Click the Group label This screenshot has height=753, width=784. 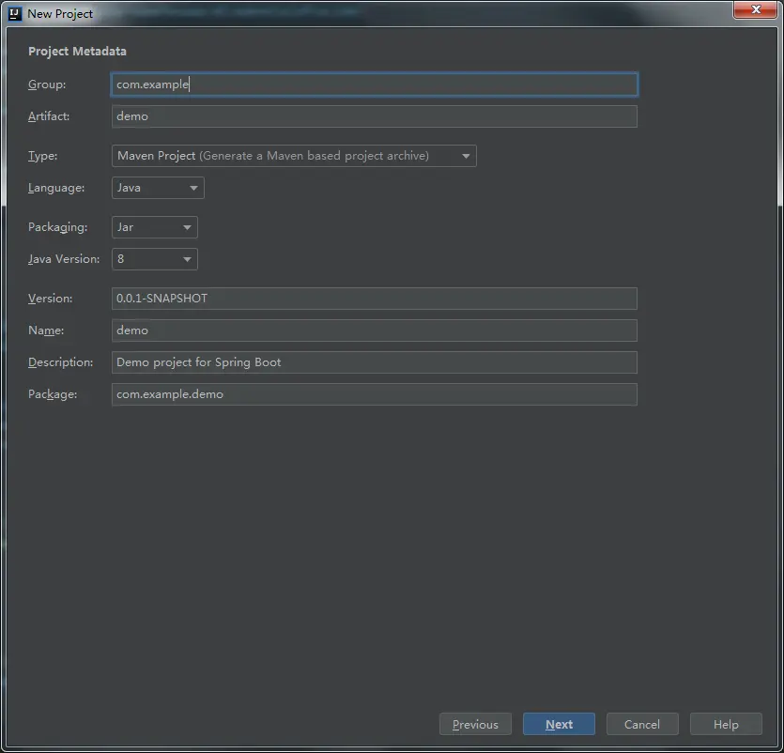pos(47,84)
